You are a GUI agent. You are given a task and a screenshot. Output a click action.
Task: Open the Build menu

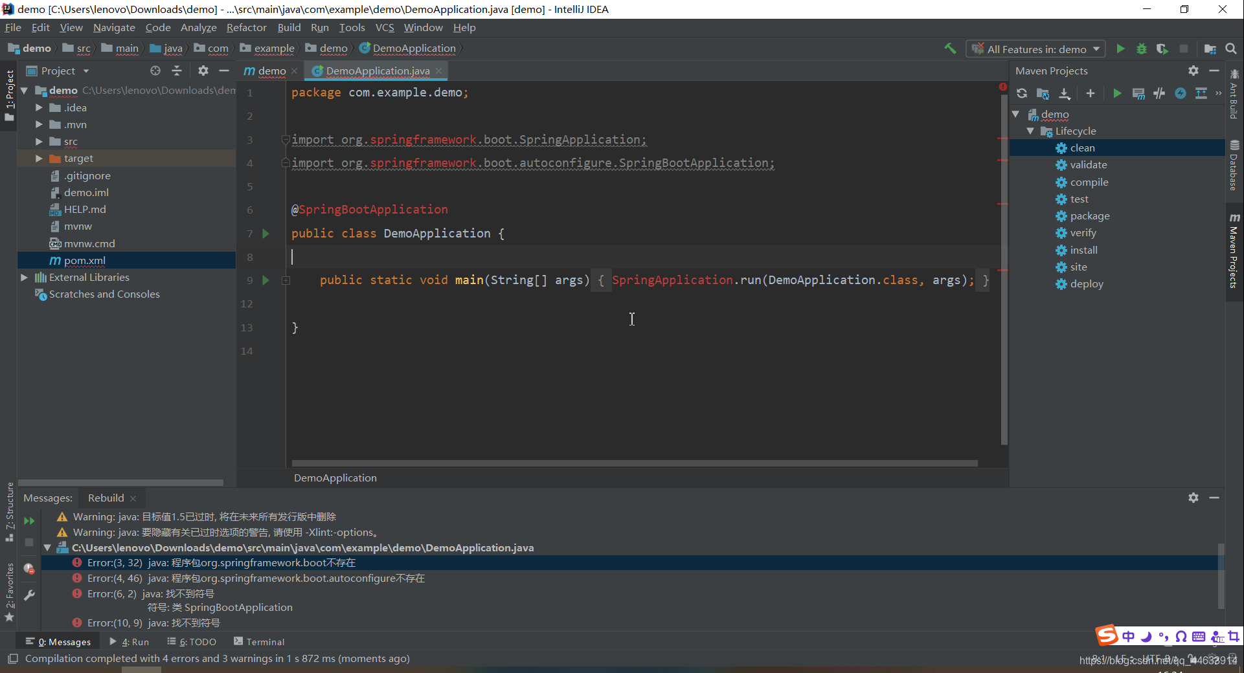click(x=289, y=27)
